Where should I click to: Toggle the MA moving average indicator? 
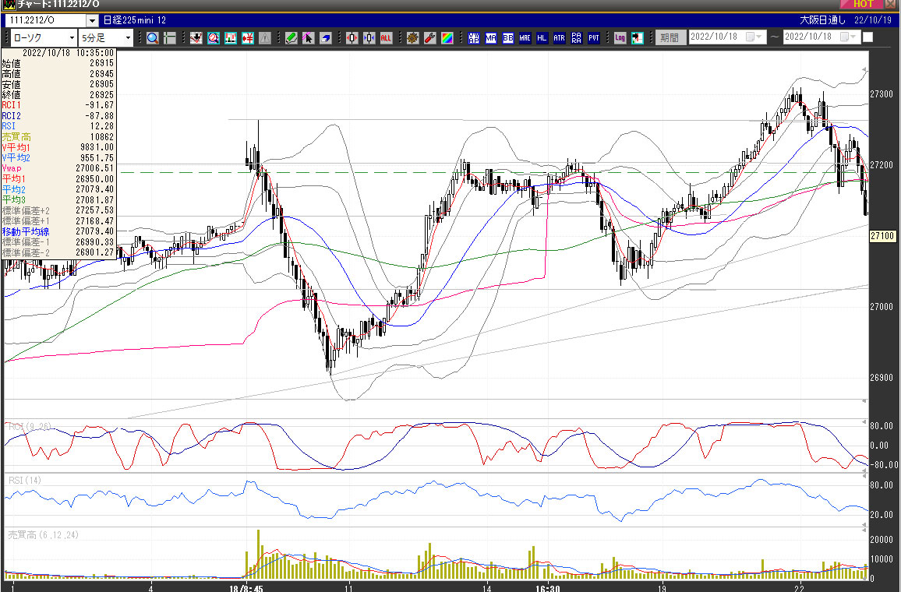click(x=491, y=38)
